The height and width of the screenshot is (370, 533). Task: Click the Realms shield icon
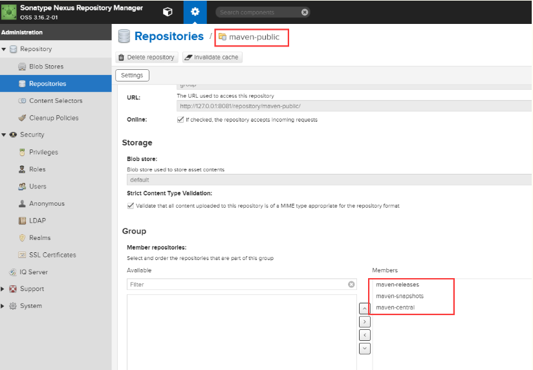coord(22,237)
